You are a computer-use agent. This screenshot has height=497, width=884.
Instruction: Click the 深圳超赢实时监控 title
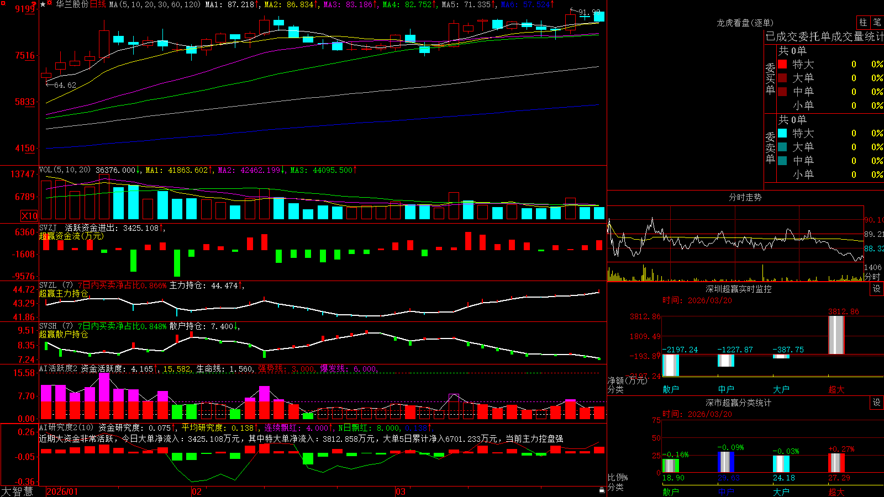pos(738,289)
